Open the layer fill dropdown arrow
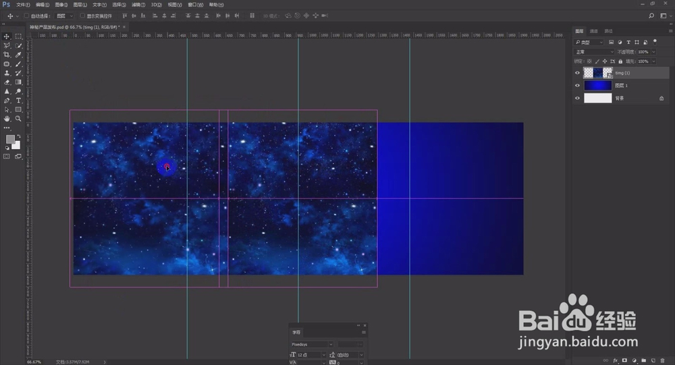This screenshot has height=365, width=675. pyautogui.click(x=653, y=61)
